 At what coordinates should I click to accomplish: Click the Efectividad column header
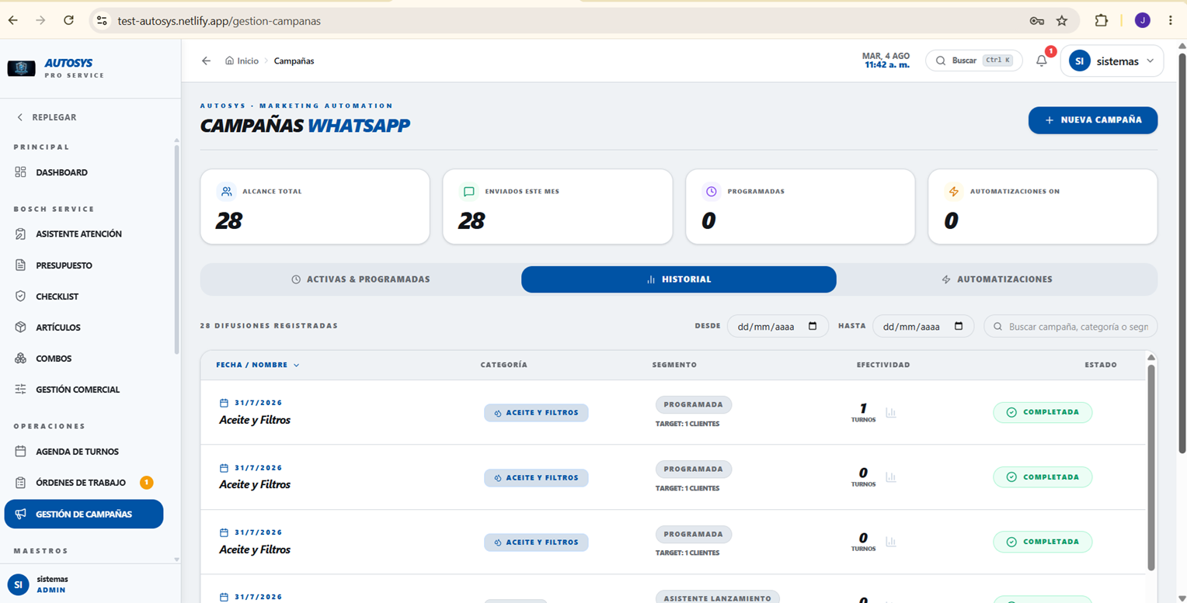click(x=883, y=365)
